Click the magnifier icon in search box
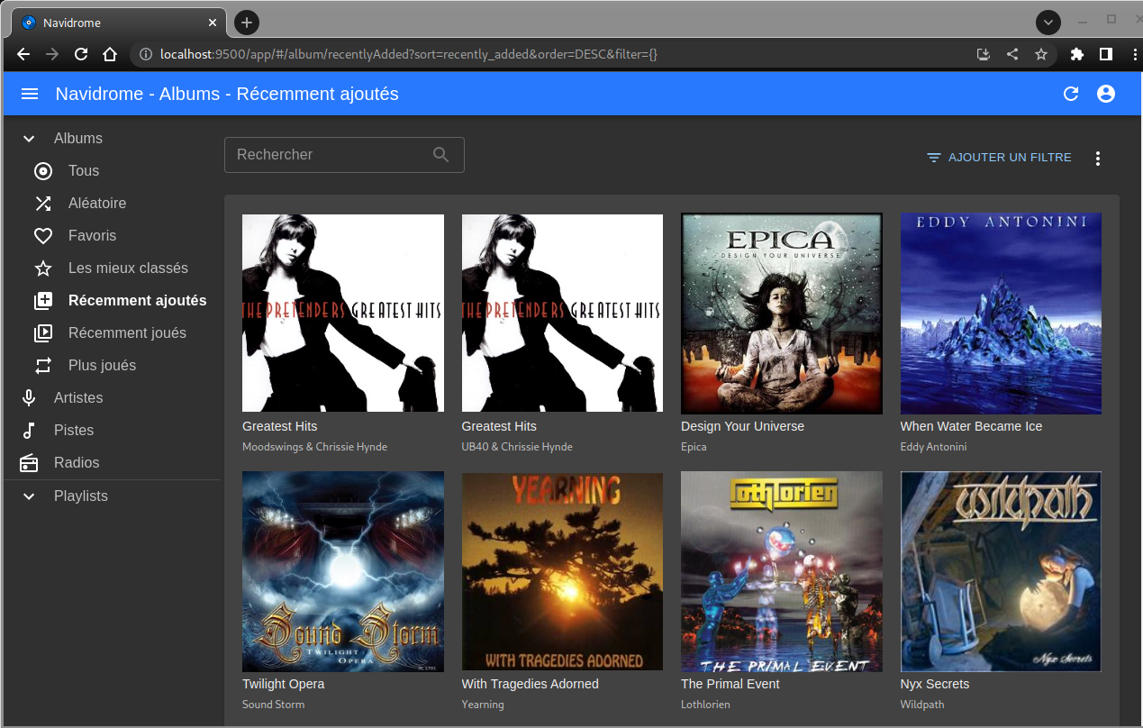Image resolution: width=1143 pixels, height=728 pixels. (x=440, y=155)
